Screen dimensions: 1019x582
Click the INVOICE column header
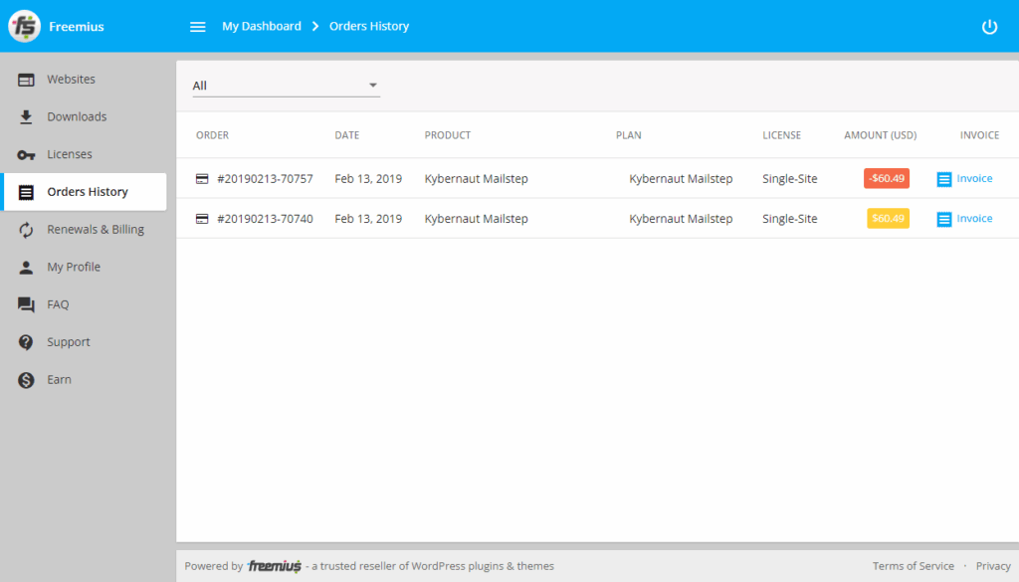click(980, 135)
